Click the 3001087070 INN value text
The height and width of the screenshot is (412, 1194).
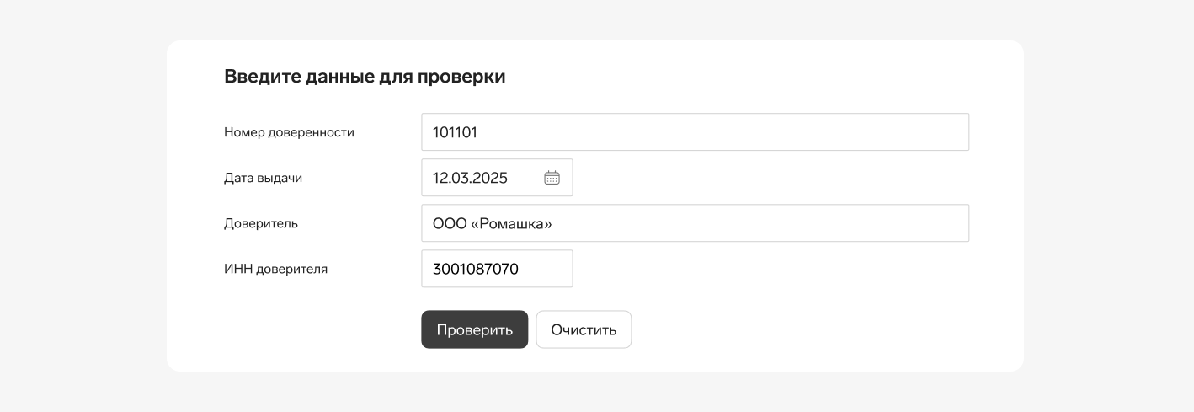(476, 270)
